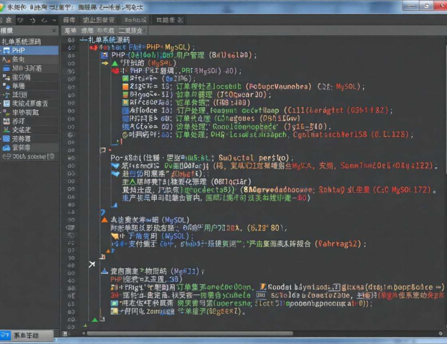Click the blue triangle icon above the PHP block
447x344 pixels.
coord(105,271)
